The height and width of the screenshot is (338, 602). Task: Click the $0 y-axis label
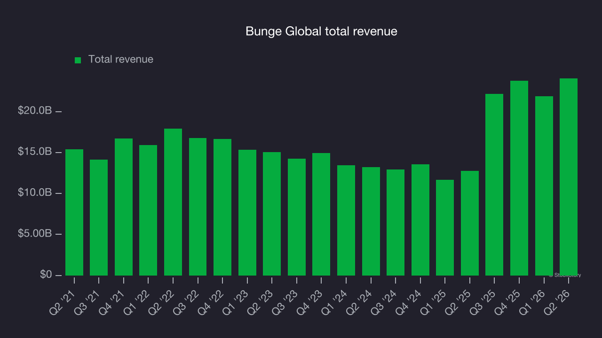tap(46, 275)
